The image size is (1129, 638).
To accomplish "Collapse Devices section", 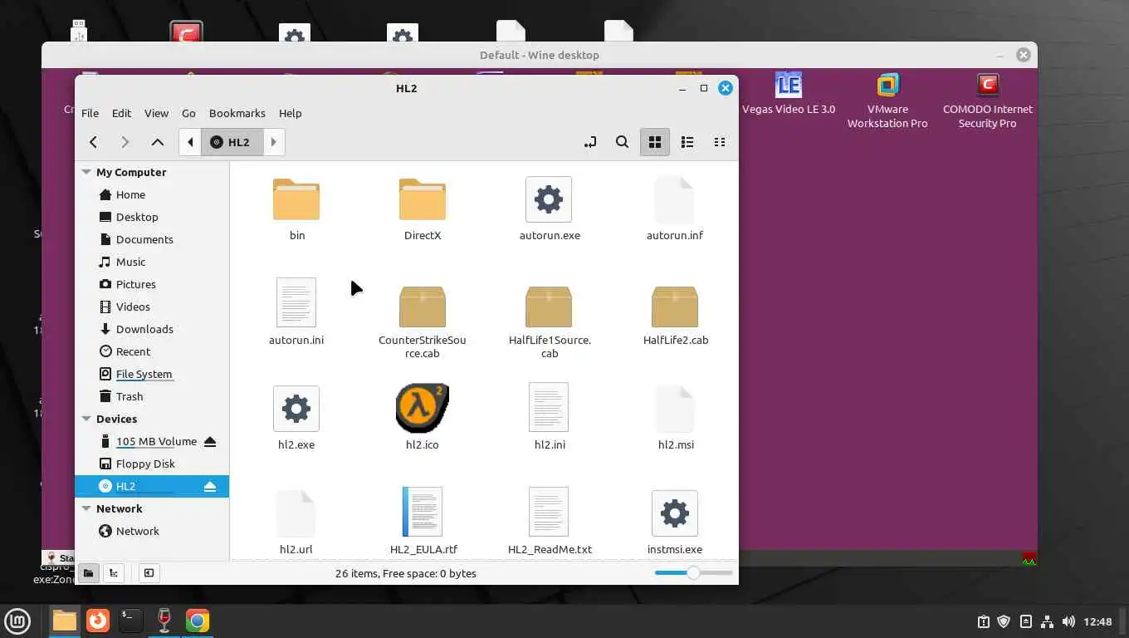I will 86,419.
